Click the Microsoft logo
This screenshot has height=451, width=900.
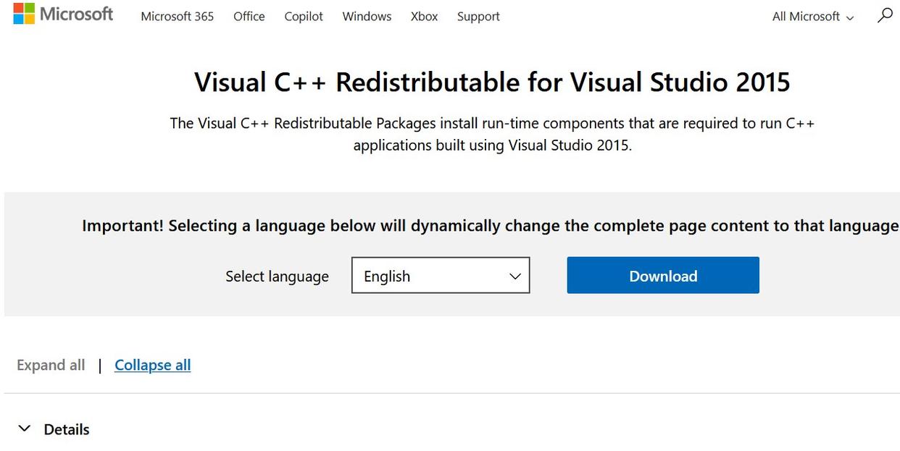[x=63, y=14]
